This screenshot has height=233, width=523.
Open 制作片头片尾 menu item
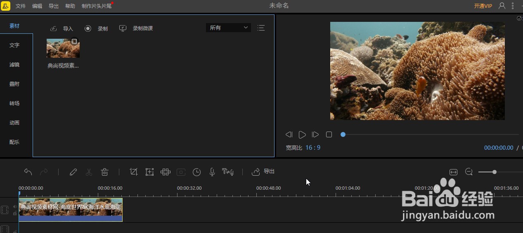97,6
